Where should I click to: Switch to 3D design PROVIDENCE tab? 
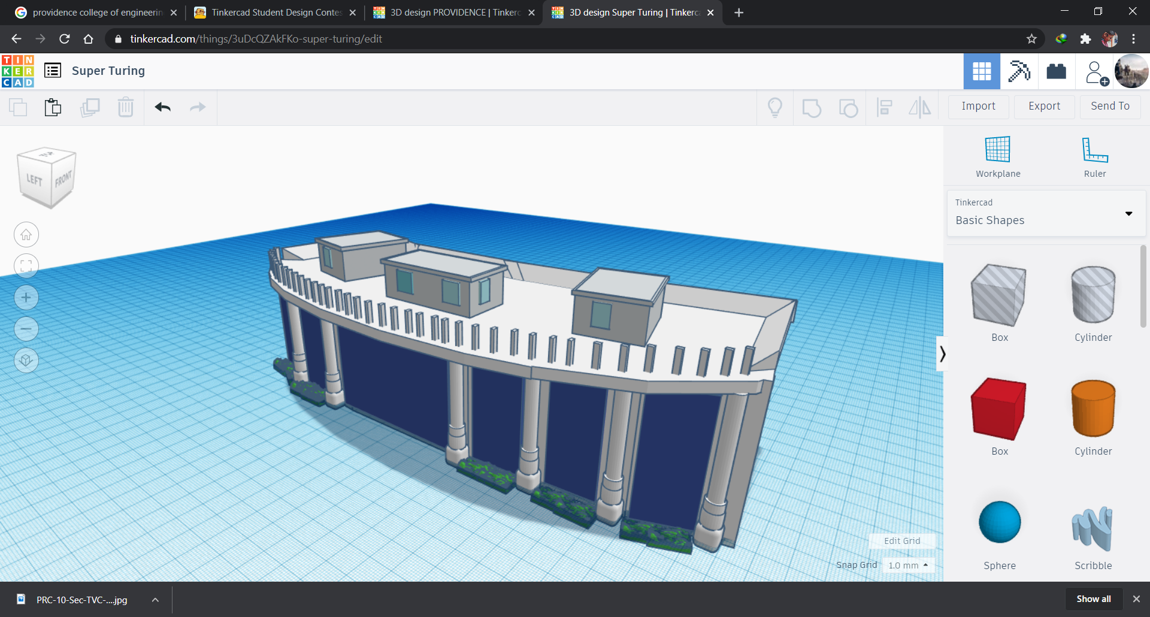(454, 13)
